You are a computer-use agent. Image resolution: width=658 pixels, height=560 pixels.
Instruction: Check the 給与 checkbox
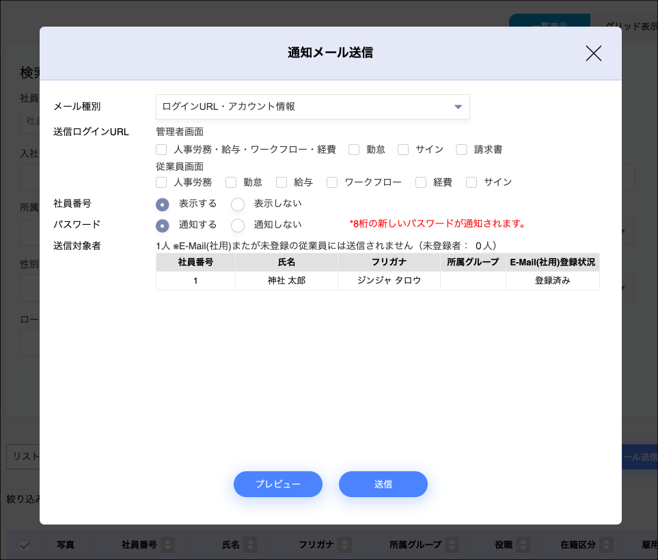click(282, 182)
